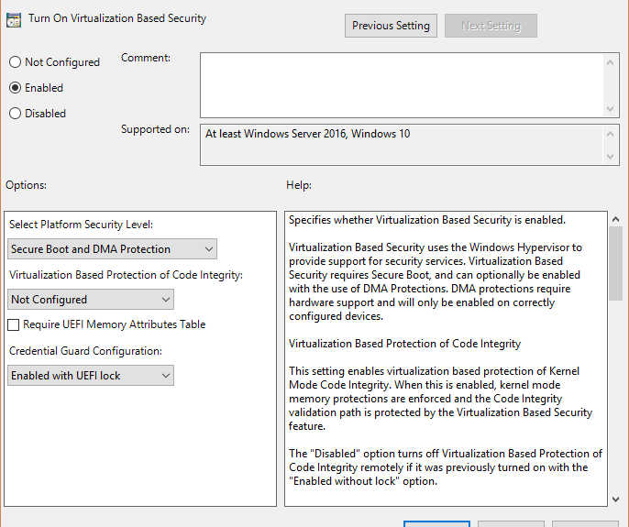
Task: Click inside the Comment text field
Action: (x=402, y=84)
